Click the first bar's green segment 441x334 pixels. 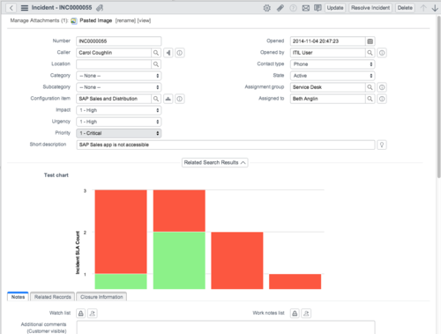[121, 281]
